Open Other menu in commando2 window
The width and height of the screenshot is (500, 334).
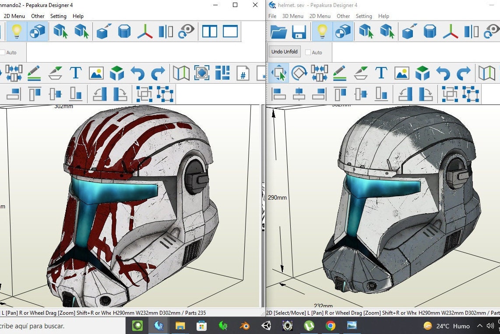[38, 16]
